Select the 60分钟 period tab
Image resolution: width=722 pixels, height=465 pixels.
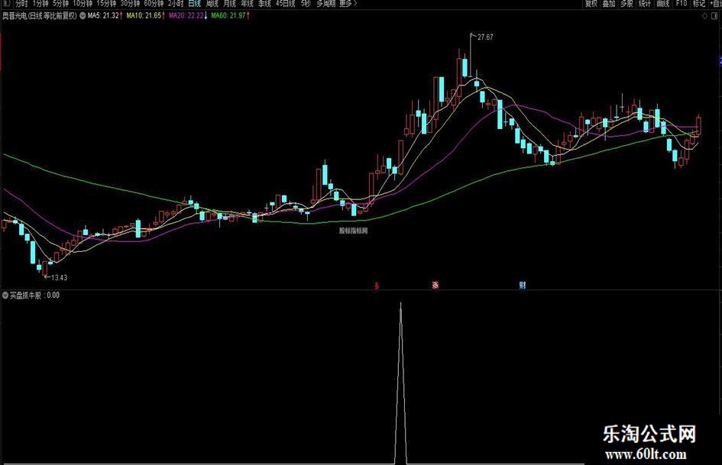(x=154, y=4)
